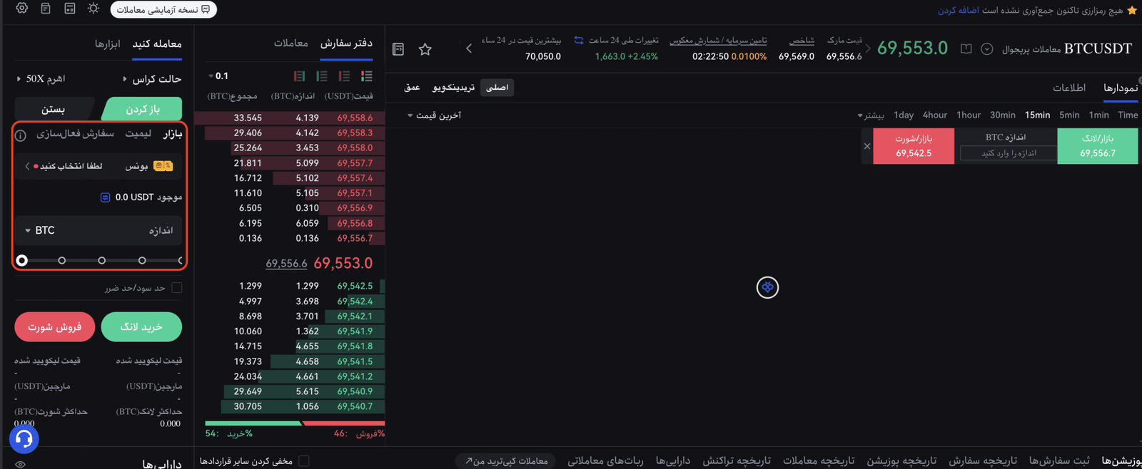Image resolution: width=1142 pixels, height=469 pixels.
Task: Check مخفی کردن سایر قراردادها checkbox
Action: (304, 460)
